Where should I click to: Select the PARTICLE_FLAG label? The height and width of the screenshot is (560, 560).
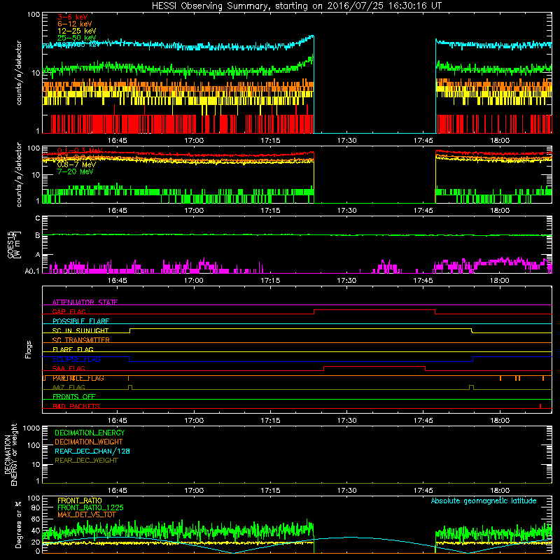(x=78, y=378)
